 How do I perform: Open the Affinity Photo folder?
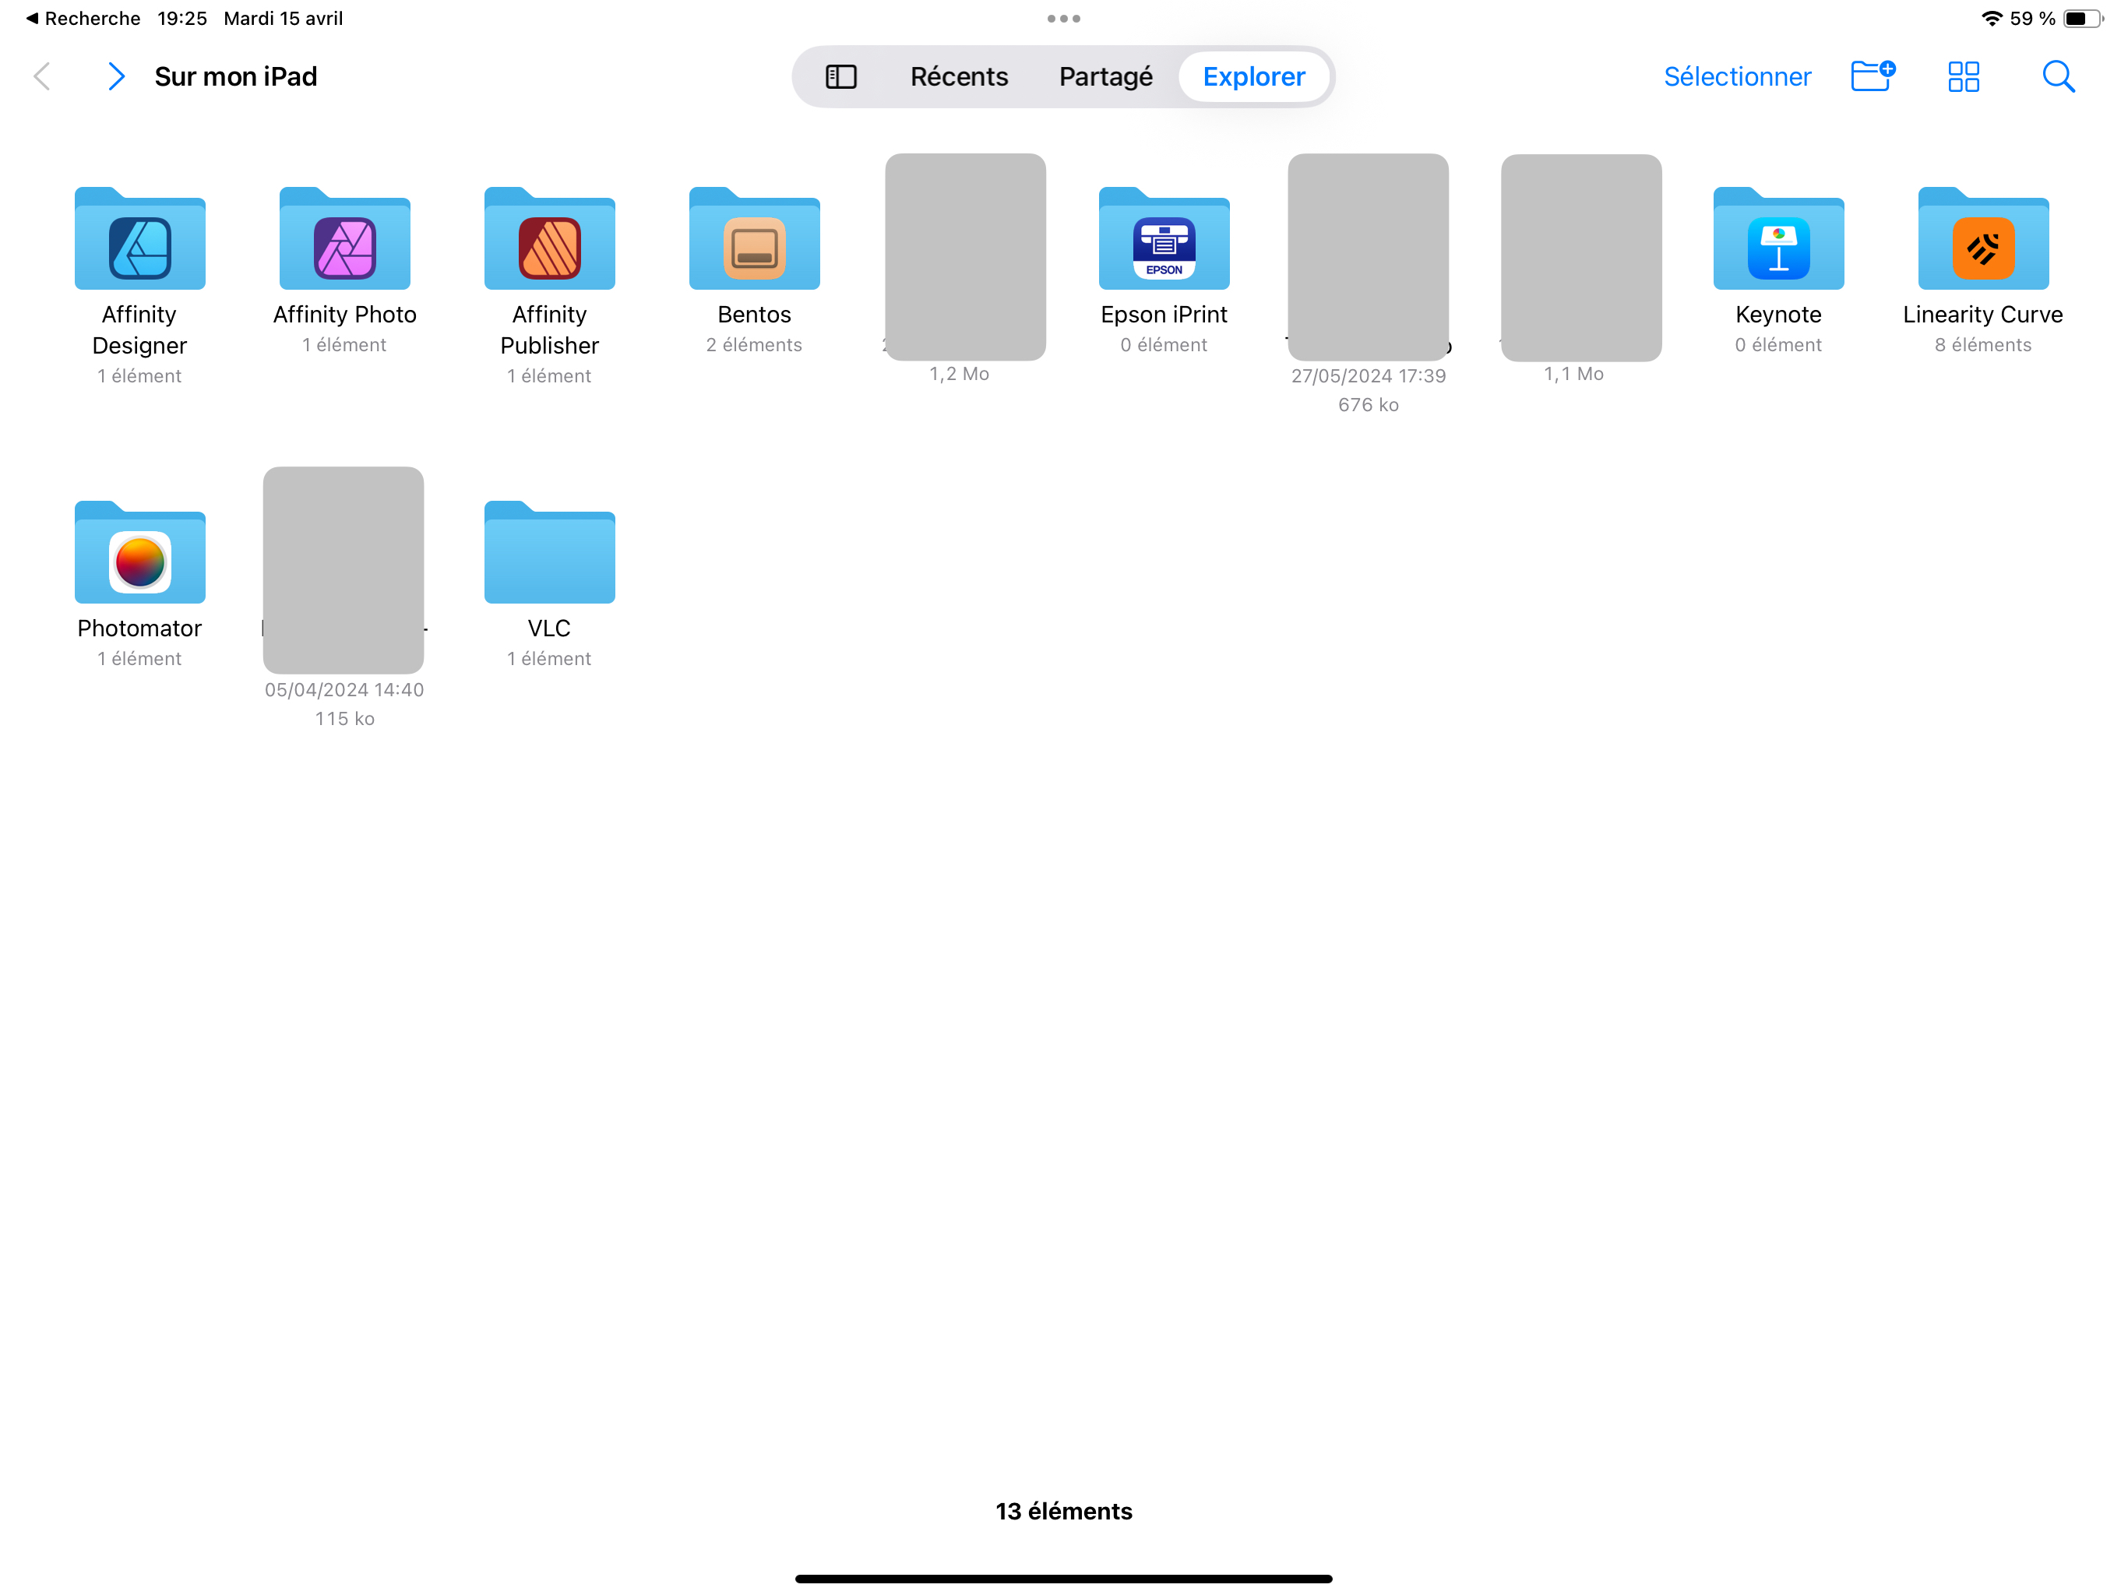[x=344, y=238]
